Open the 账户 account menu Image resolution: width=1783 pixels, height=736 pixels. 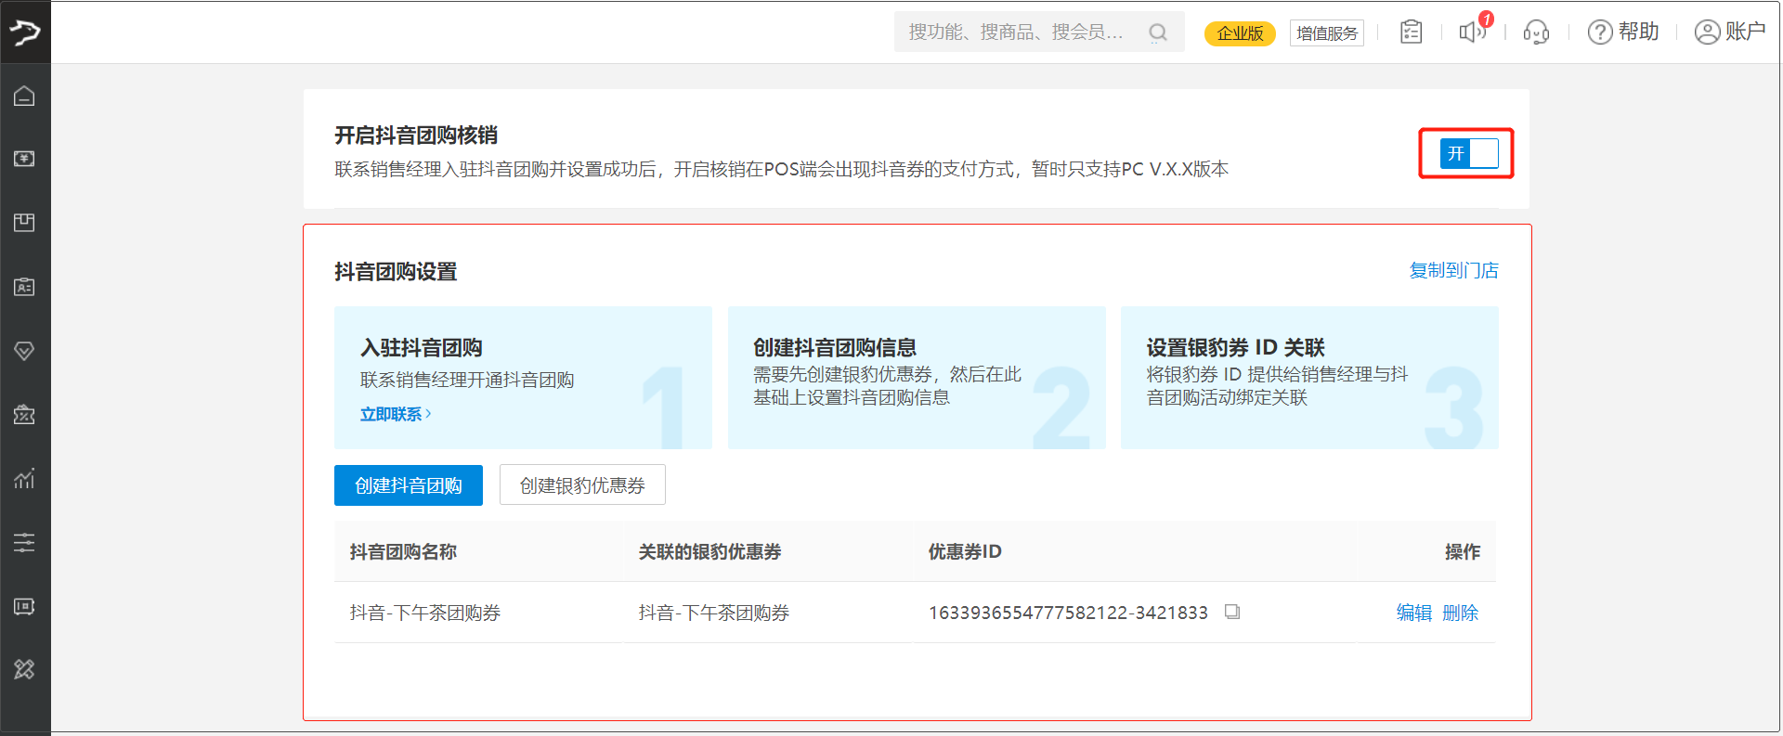(1730, 32)
